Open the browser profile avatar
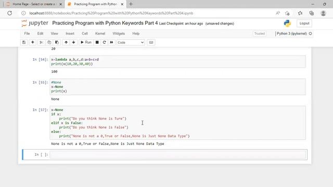The width and height of the screenshot is (333, 187). coord(323,13)
